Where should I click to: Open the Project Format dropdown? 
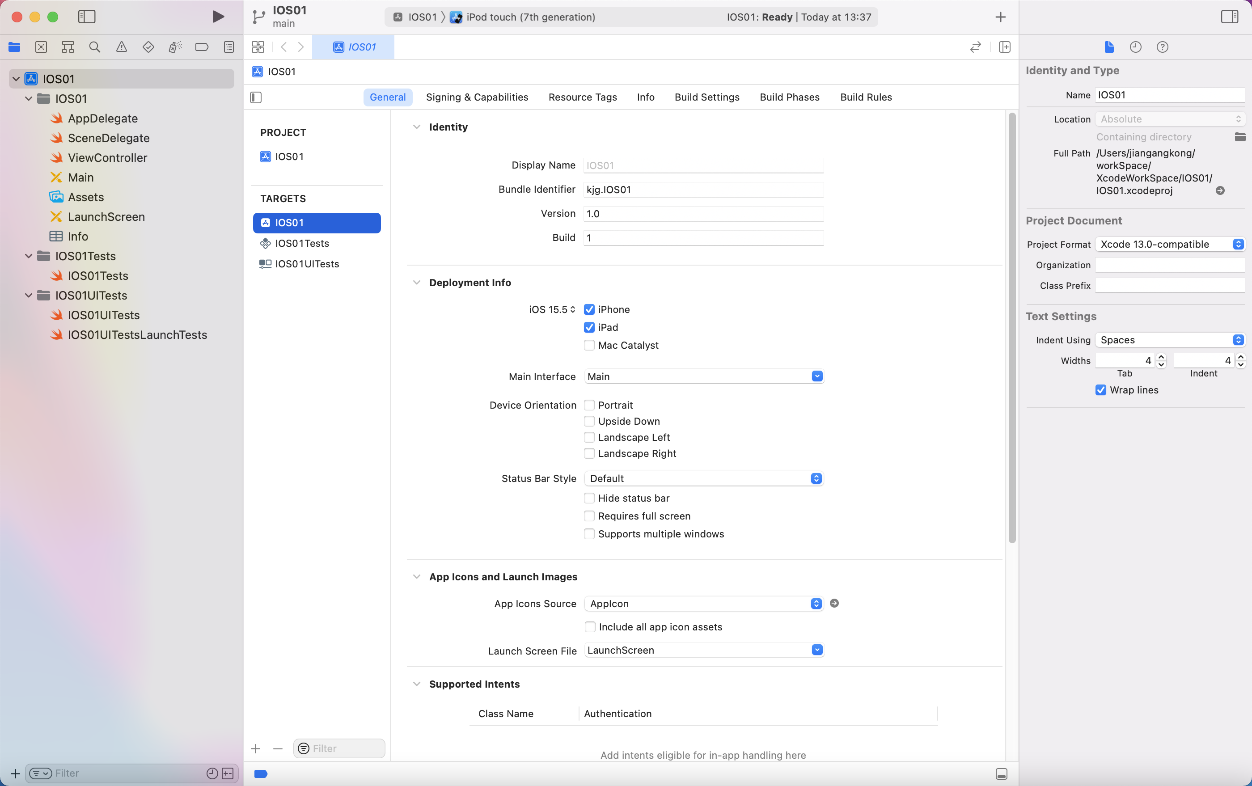pos(1170,244)
